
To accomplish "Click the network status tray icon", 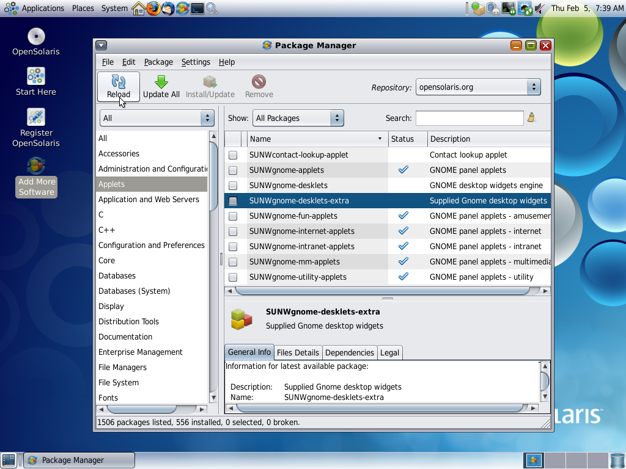I will [x=525, y=9].
